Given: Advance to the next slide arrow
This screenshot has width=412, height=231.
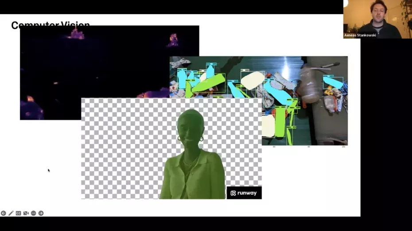Looking at the screenshot, I should [x=41, y=213].
